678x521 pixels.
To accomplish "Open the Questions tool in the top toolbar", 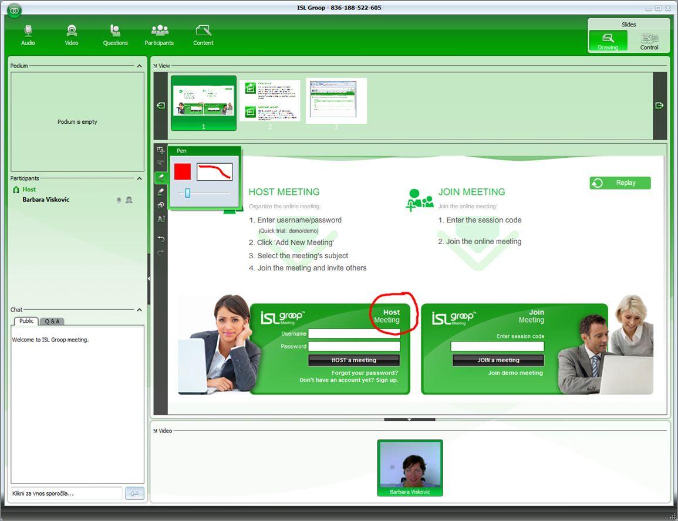I will click(x=116, y=35).
